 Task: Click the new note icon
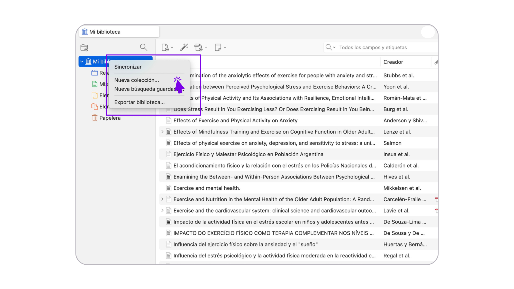218,47
